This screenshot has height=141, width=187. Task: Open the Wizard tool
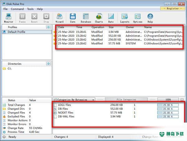point(60,18)
